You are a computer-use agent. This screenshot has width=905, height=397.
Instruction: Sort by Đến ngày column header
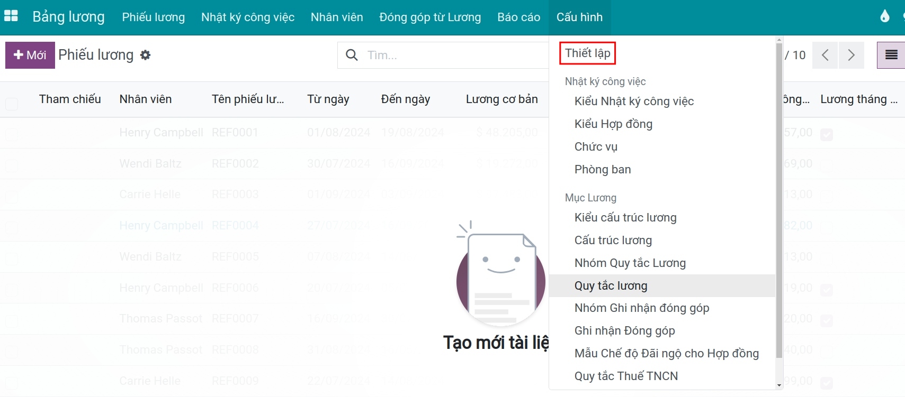click(x=406, y=99)
